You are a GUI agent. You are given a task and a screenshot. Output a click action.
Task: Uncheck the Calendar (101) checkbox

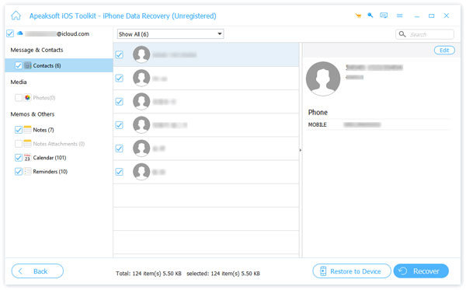tap(19, 158)
